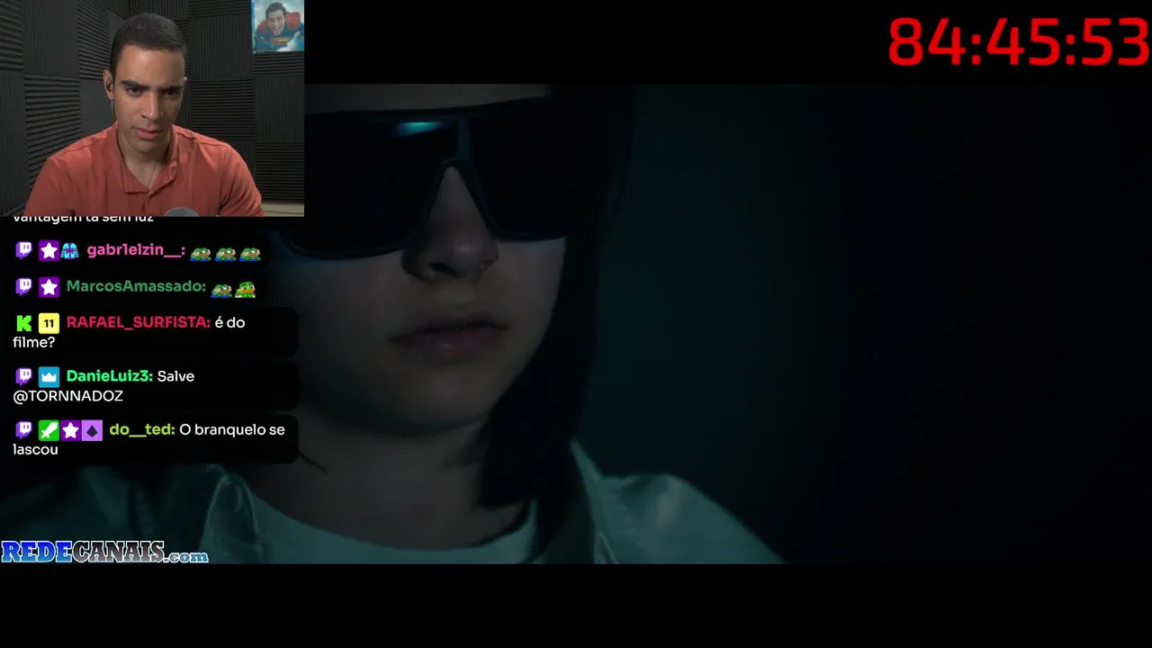Click the first frog emote in gabr1elzin__'s message

[201, 253]
